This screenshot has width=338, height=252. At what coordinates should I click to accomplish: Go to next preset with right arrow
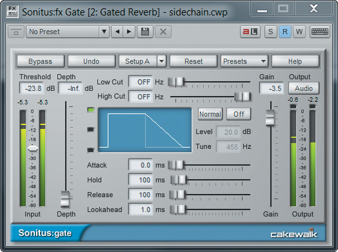tap(129, 32)
